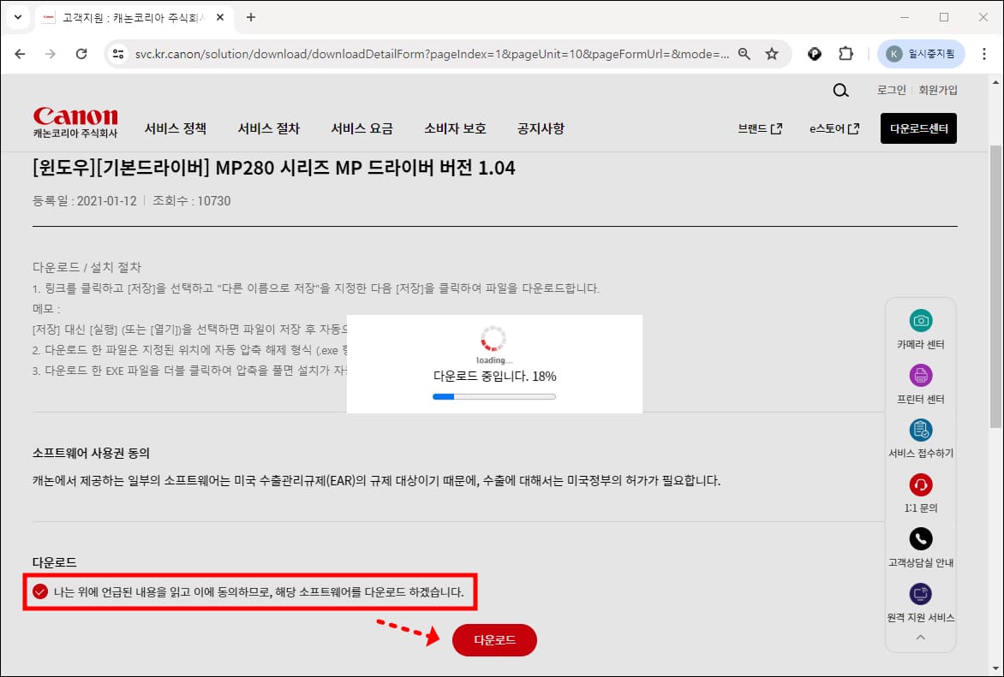The image size is (1004, 677).
Task: Expand the tab search dropdown arrow
Action: (18, 17)
